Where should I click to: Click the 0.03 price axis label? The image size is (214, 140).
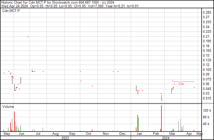click(206, 94)
